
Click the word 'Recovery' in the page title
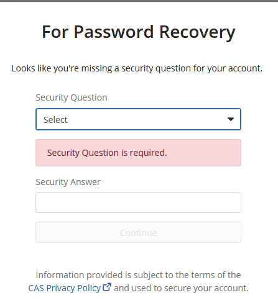[197, 32]
